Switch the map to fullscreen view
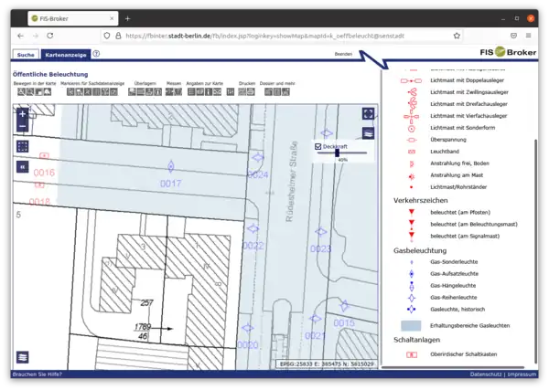The height and width of the screenshot is (390, 549). coord(368,114)
